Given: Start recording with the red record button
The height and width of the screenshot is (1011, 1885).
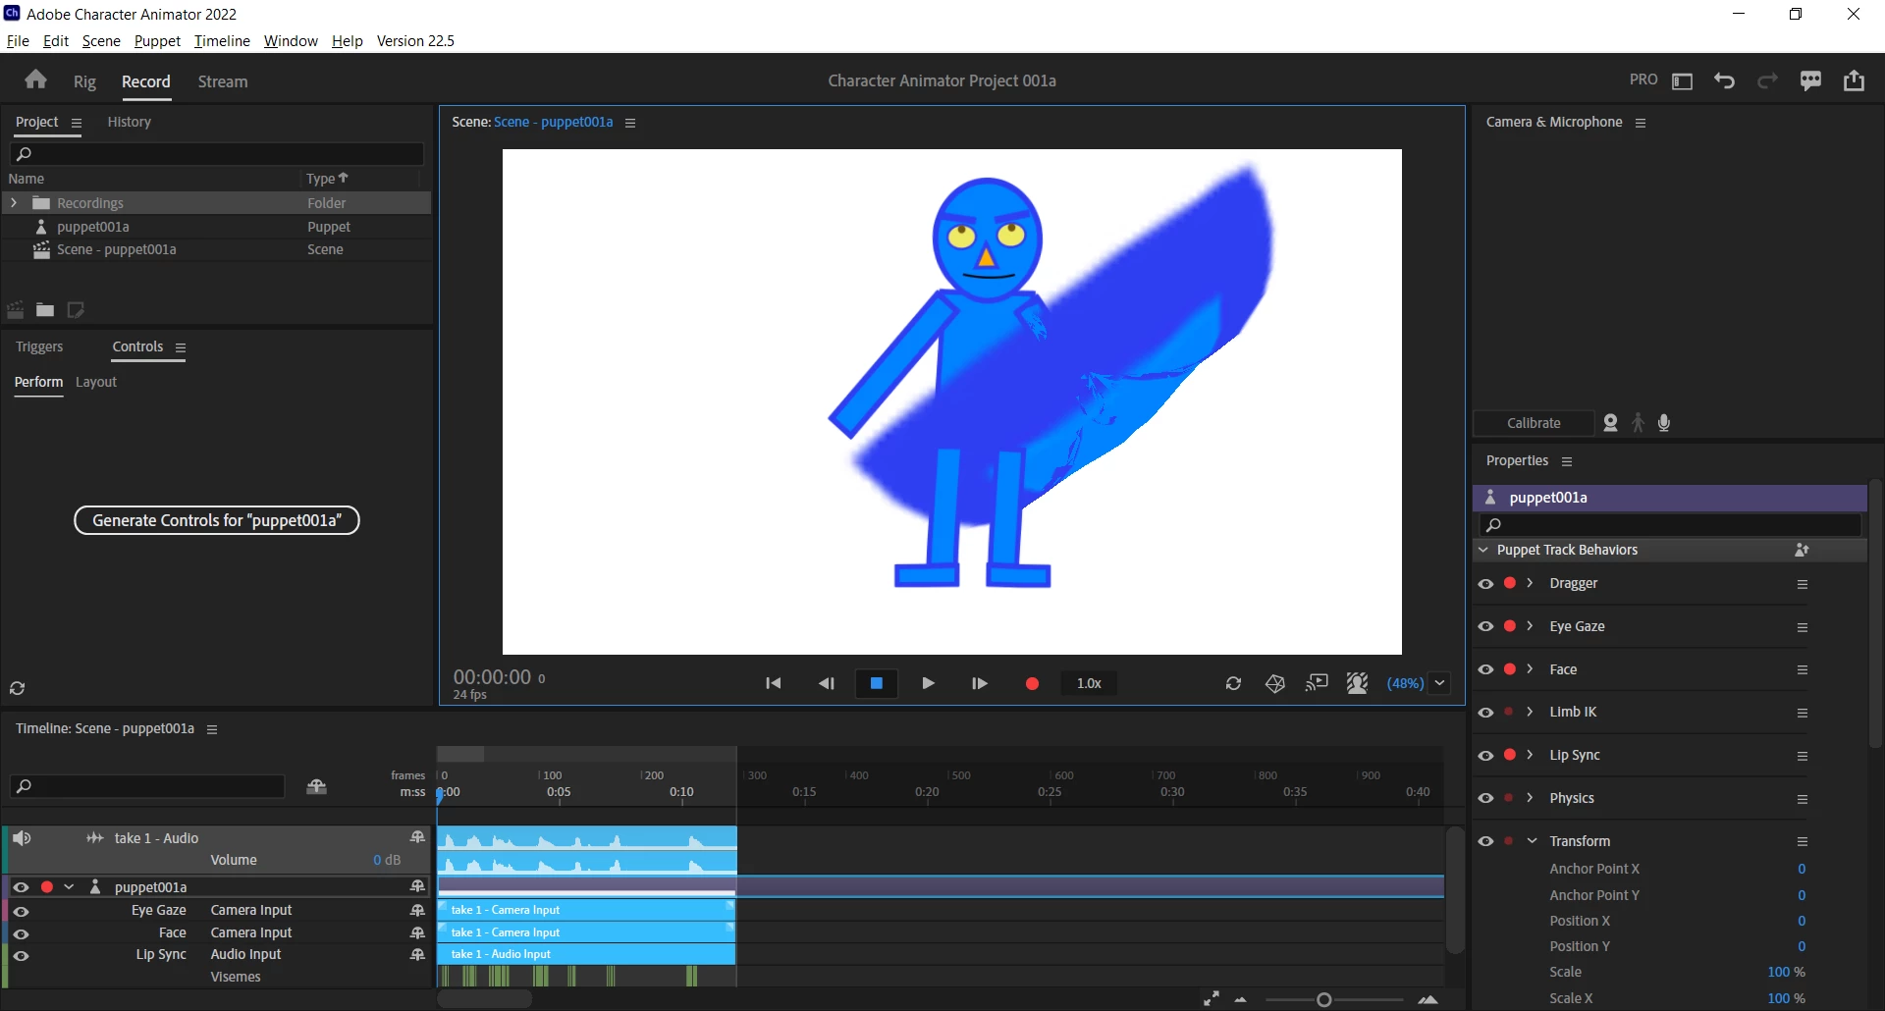Looking at the screenshot, I should click(1032, 683).
